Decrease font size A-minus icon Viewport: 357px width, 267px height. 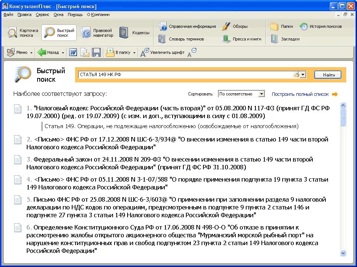pyautogui.click(x=192, y=52)
